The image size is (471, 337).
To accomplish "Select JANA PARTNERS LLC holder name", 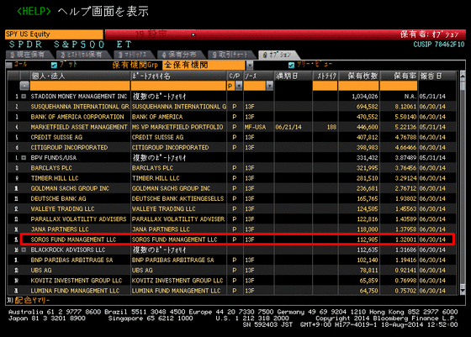I will pyautogui.click(x=60, y=229).
